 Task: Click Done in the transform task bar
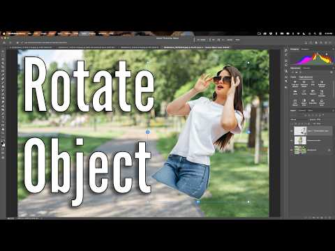pos(237,40)
